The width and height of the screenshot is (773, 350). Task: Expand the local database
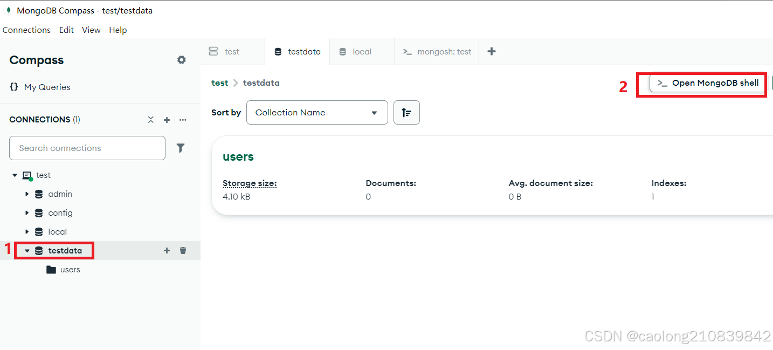click(x=27, y=232)
